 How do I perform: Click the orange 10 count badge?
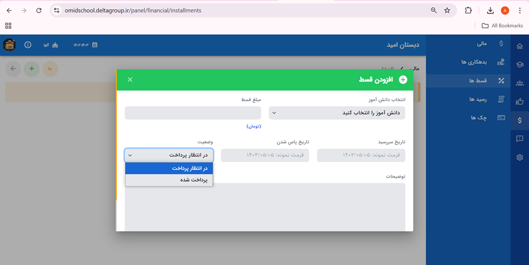(x=50, y=69)
